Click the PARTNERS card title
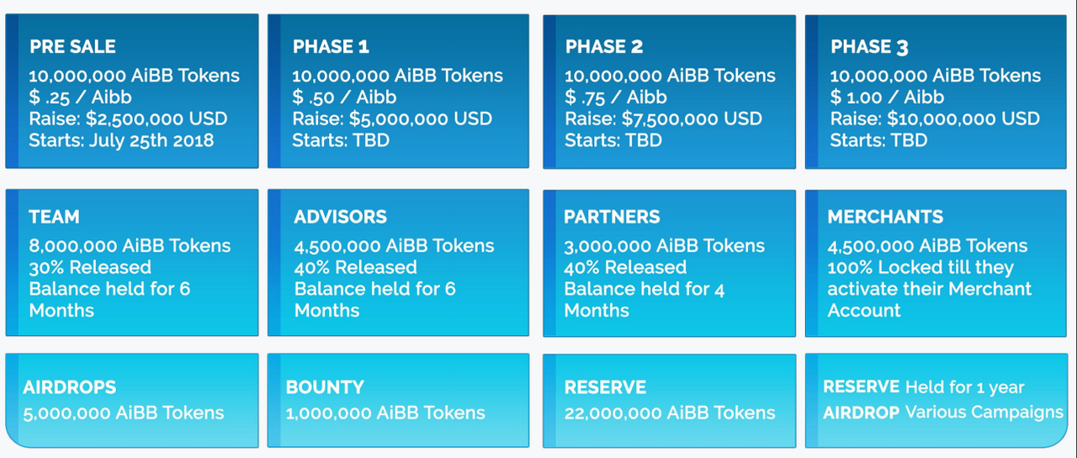 (x=612, y=217)
